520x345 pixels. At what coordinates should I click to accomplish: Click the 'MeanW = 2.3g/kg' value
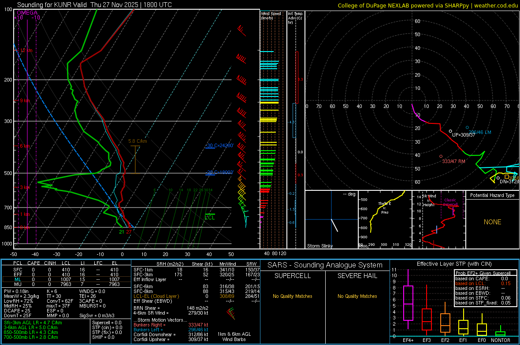[x=21, y=296]
